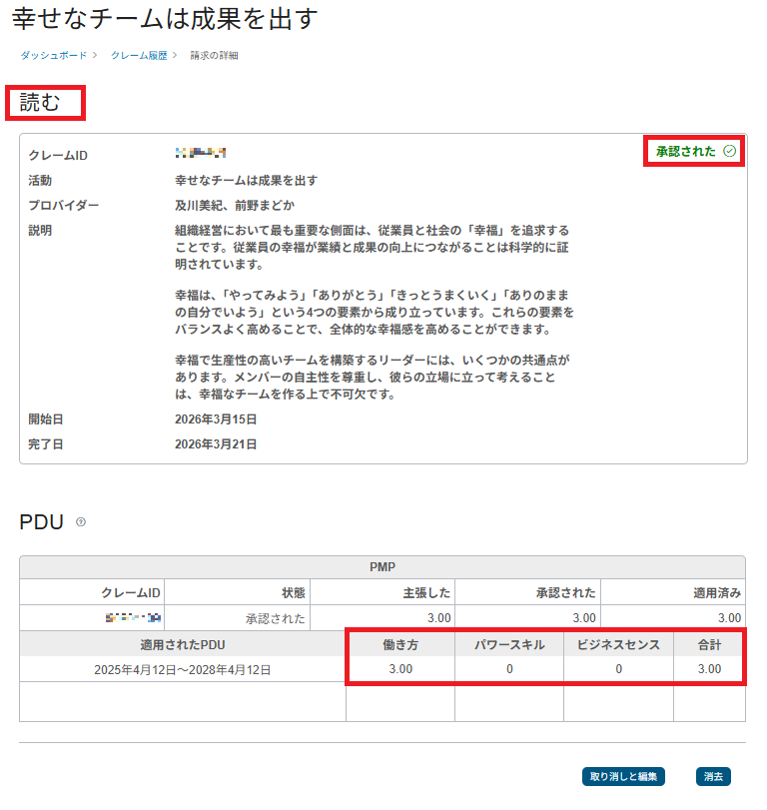Click the 承認された status cell in PDU table
This screenshot has width=767, height=810.
(275, 618)
